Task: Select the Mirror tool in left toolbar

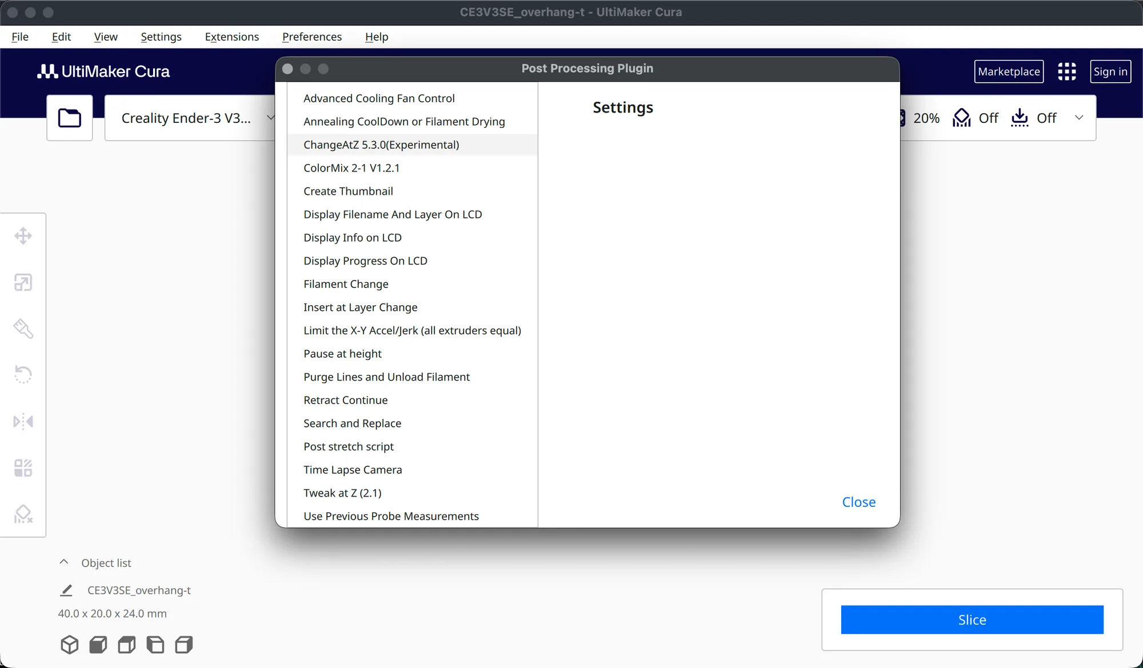Action: tap(23, 422)
